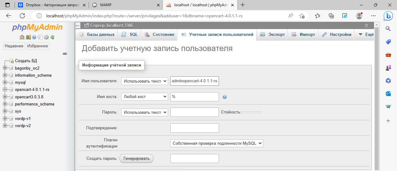
Task: Open the 'Экспорт' tab
Action: 273,35
